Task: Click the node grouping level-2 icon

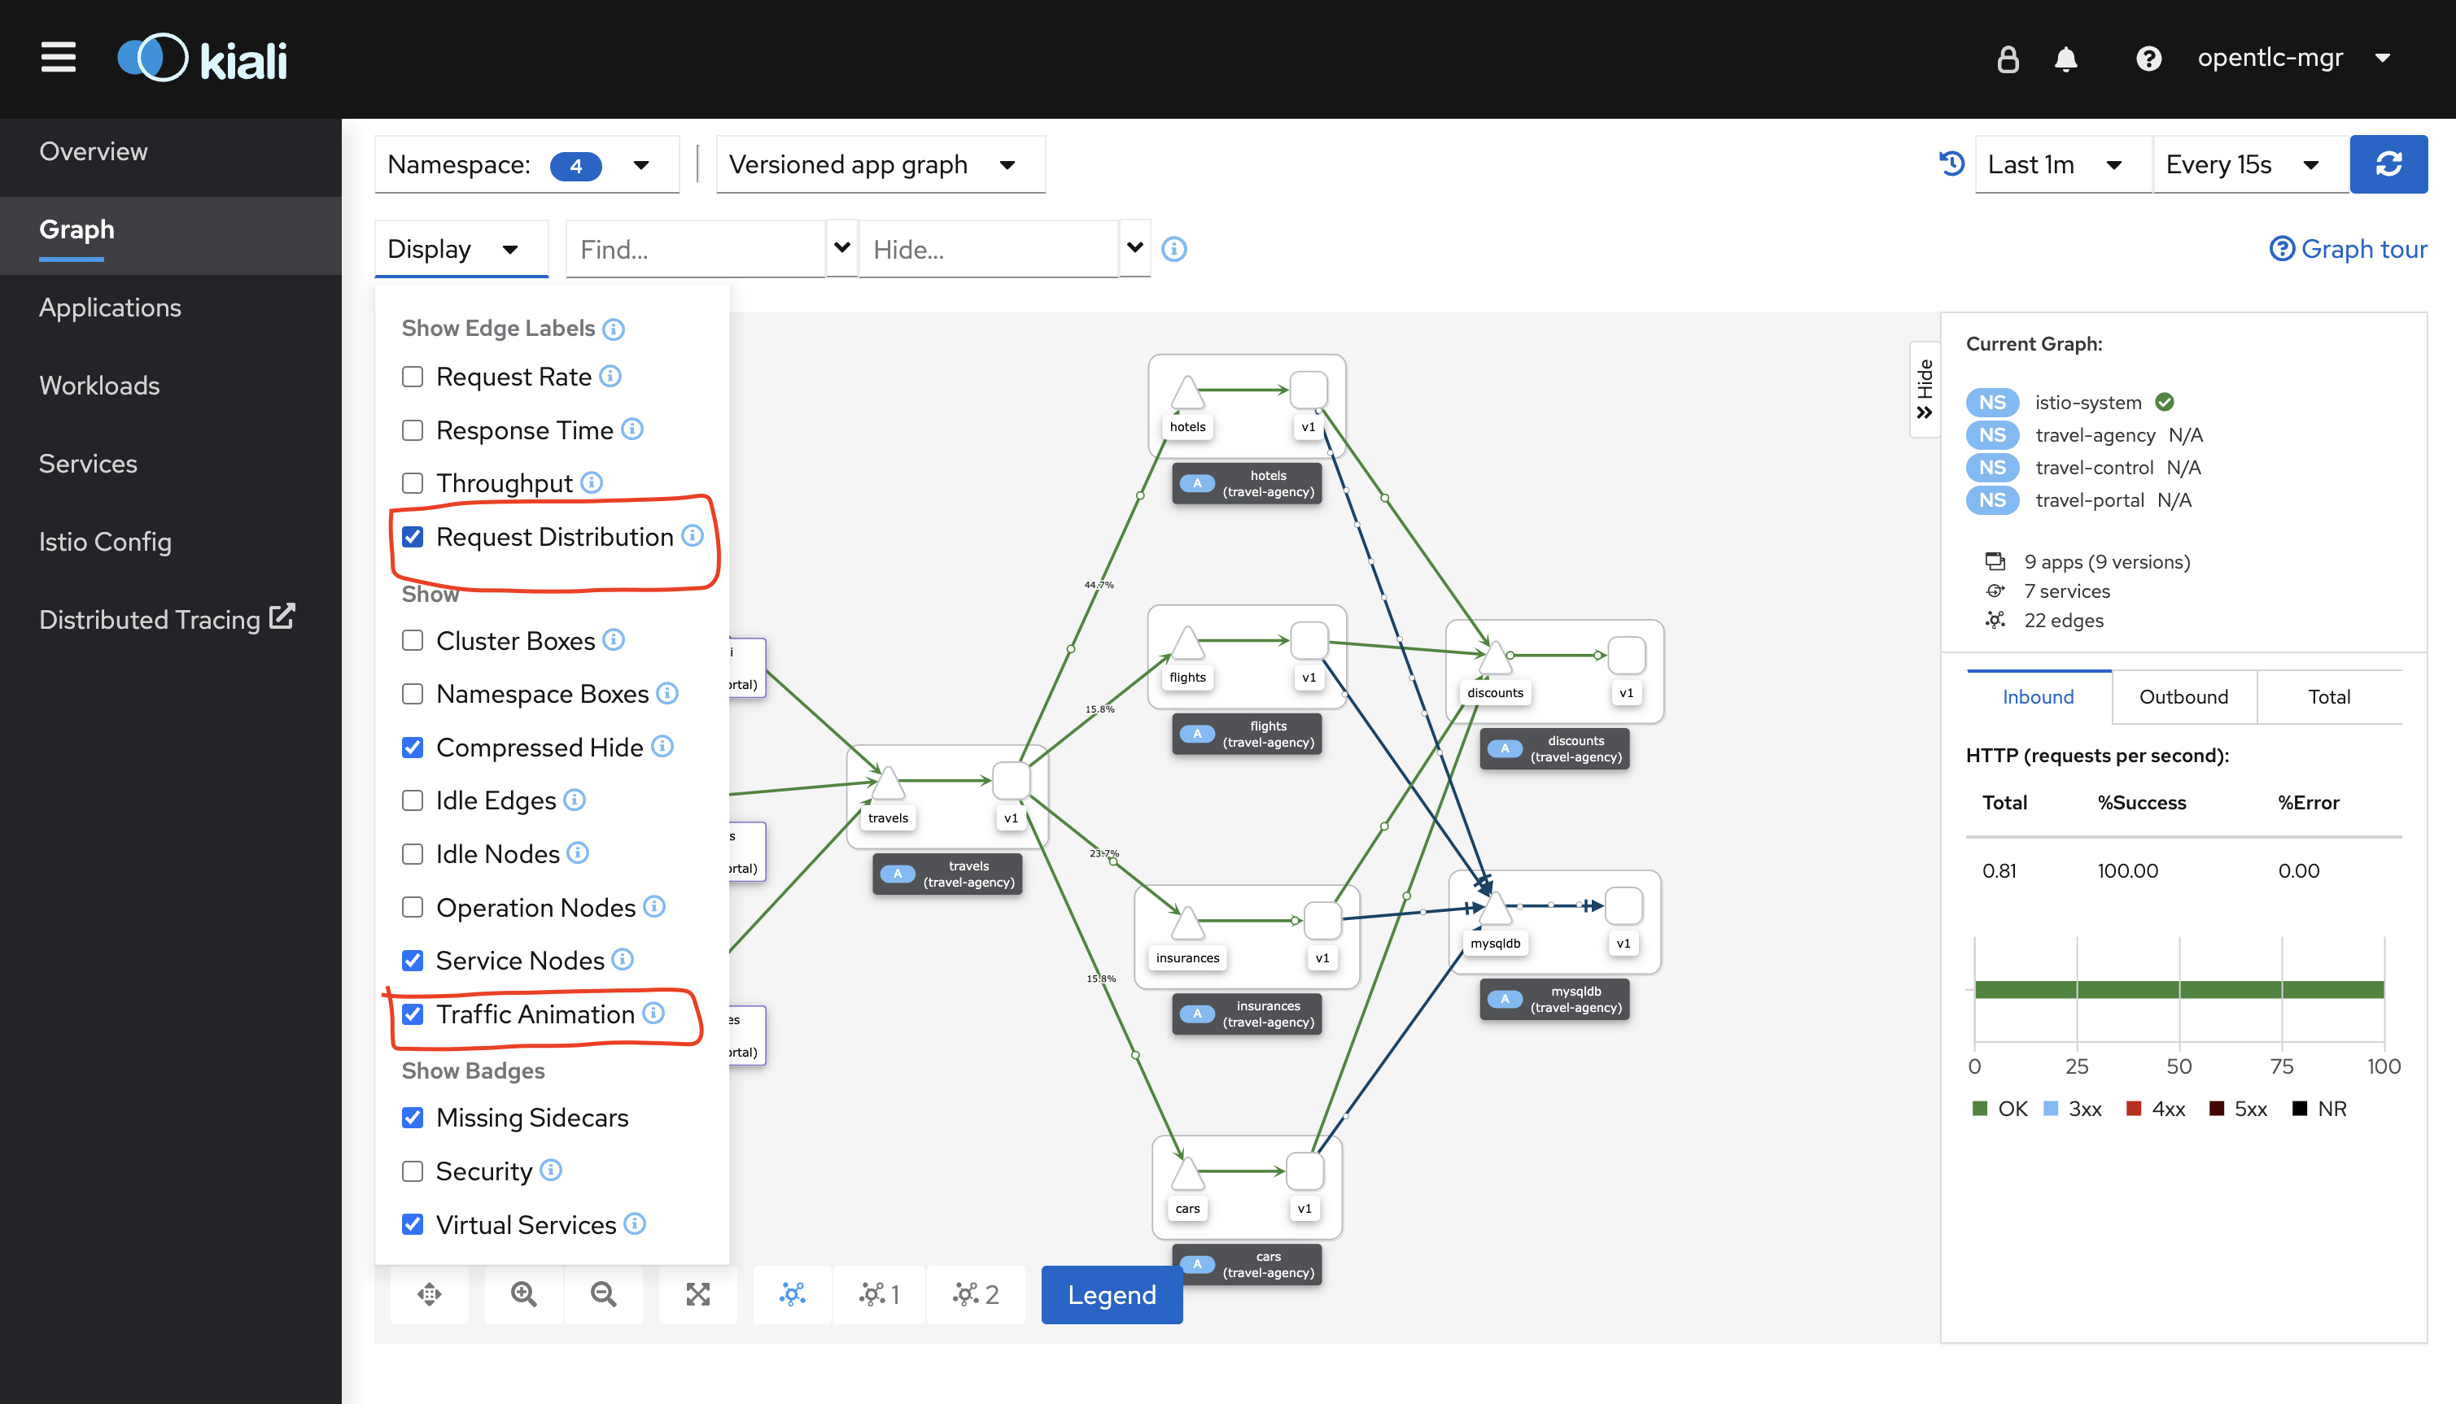Action: [975, 1296]
